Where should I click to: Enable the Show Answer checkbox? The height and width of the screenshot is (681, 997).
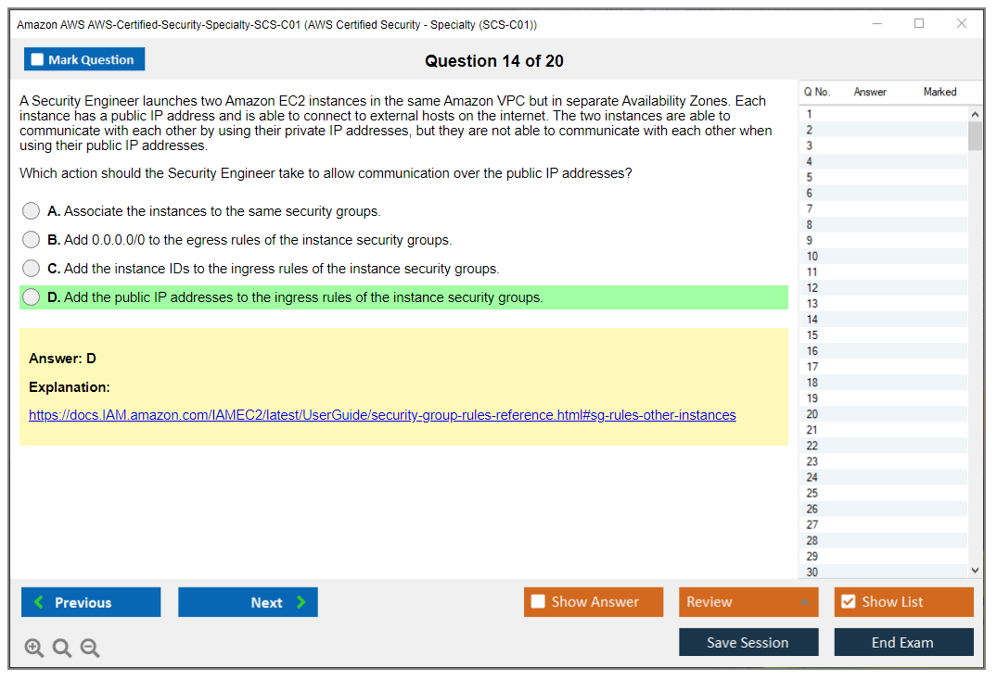click(539, 602)
